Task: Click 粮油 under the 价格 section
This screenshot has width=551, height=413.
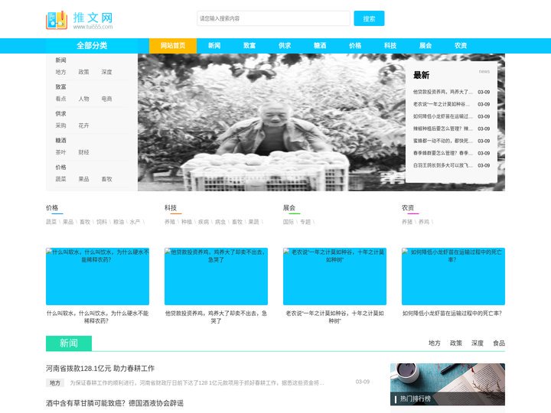Action: 119,222
